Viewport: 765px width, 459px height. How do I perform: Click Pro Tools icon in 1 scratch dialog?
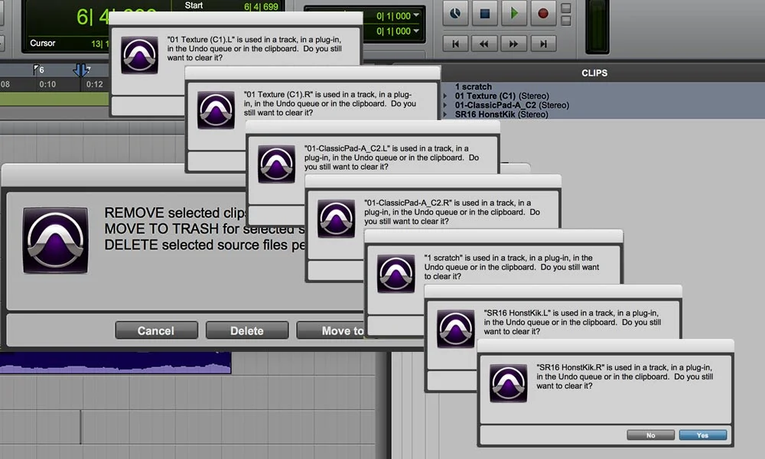[396, 273]
